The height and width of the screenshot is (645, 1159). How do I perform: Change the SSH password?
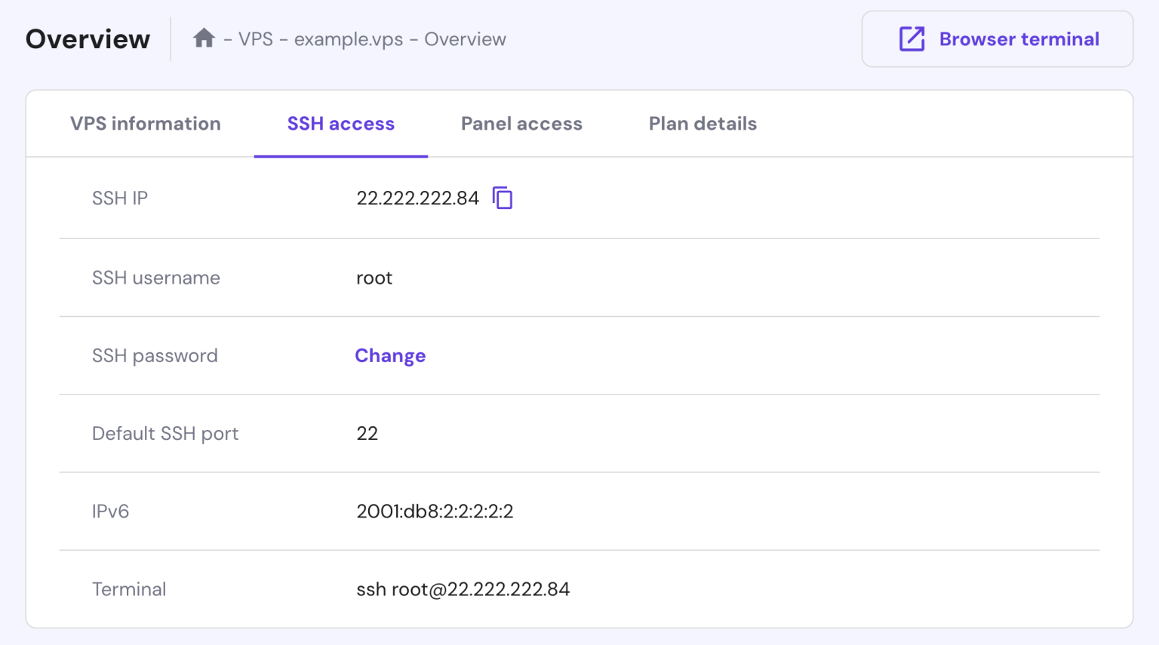pos(390,355)
